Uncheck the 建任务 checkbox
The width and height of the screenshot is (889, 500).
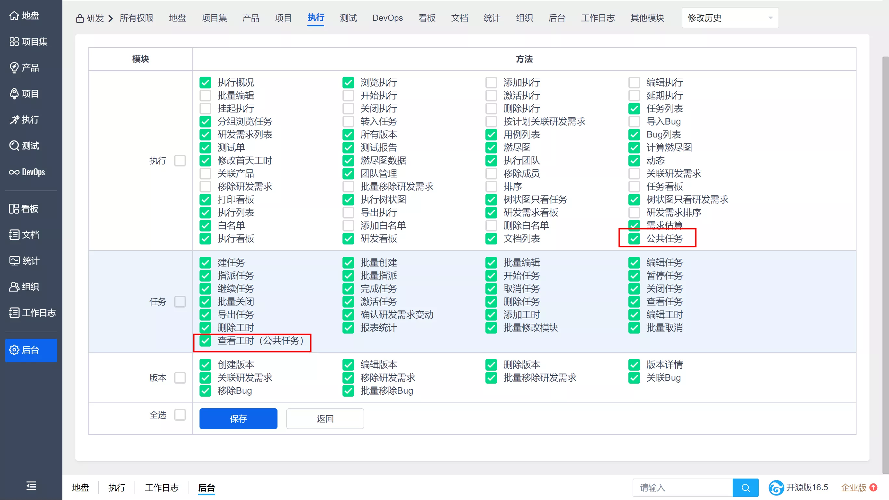click(x=205, y=263)
